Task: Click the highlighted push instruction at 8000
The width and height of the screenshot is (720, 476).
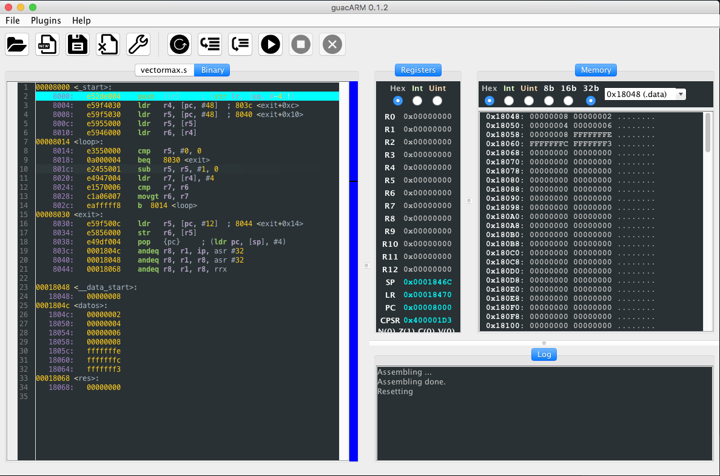Action: point(187,96)
